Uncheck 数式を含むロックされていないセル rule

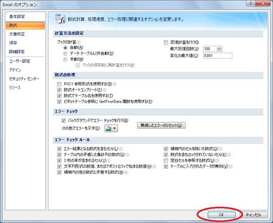click(166, 155)
